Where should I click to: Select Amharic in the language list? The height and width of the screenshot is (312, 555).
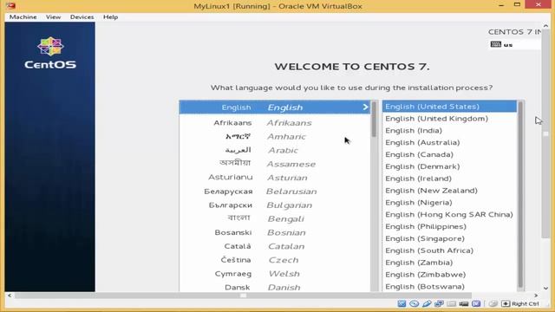click(275, 137)
